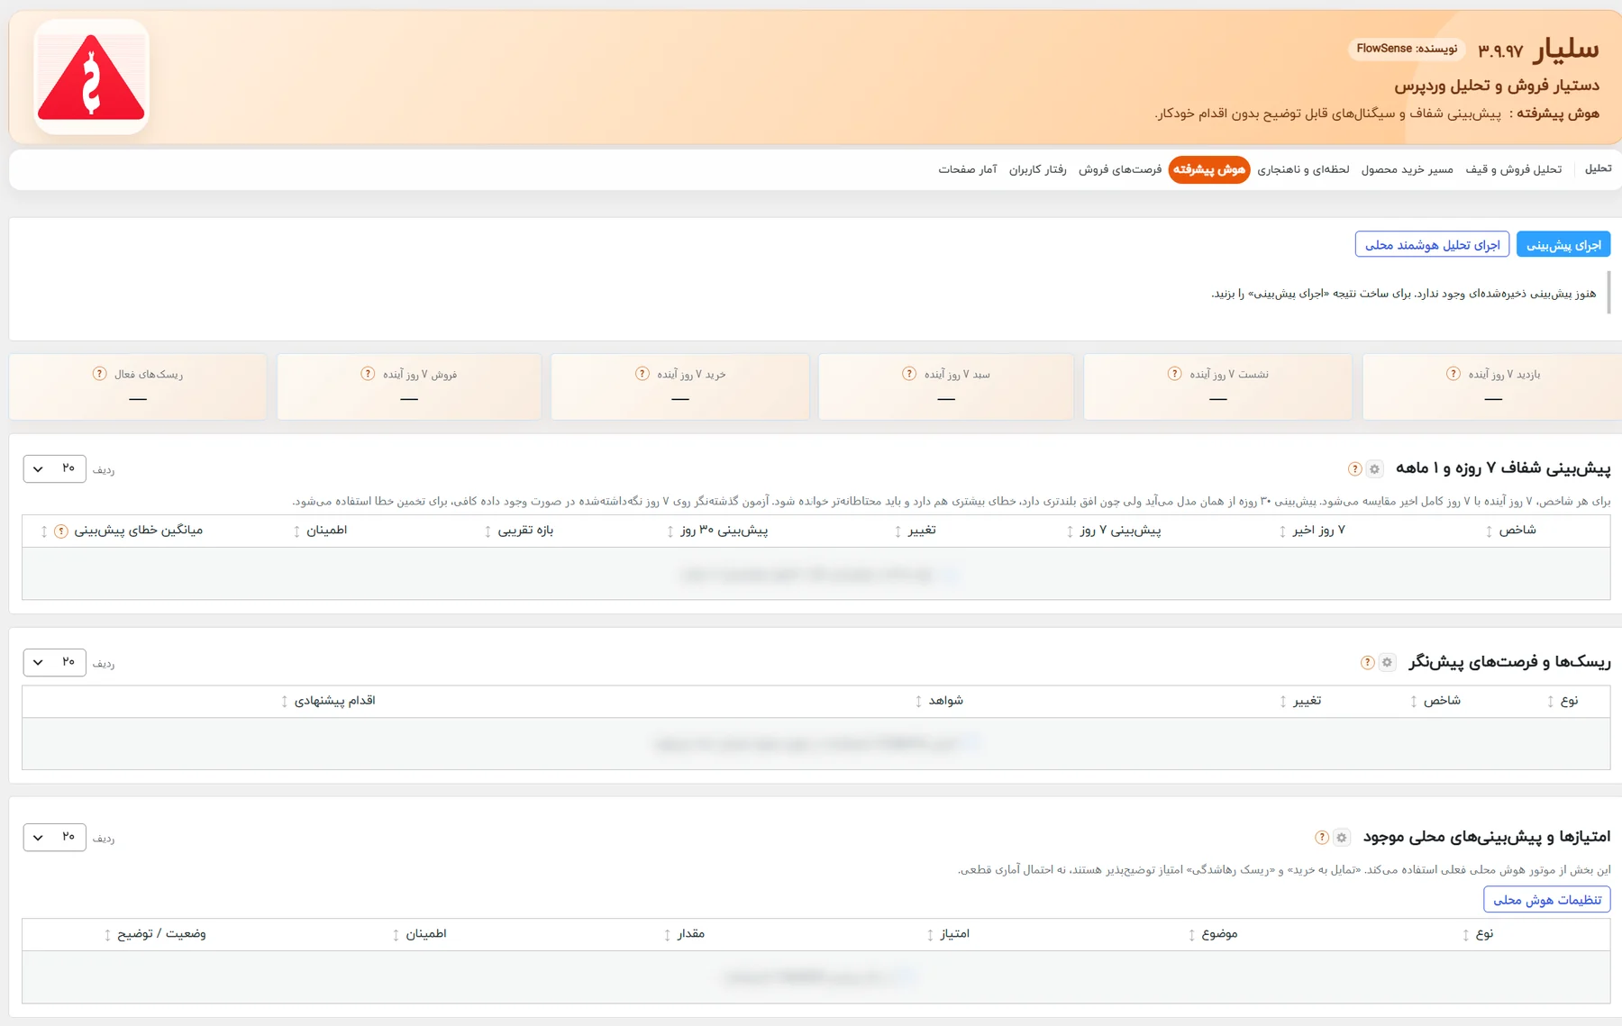Switch to لحظه‌ای و ناهنجاری tab
1622x1026 pixels.
click(x=1303, y=169)
